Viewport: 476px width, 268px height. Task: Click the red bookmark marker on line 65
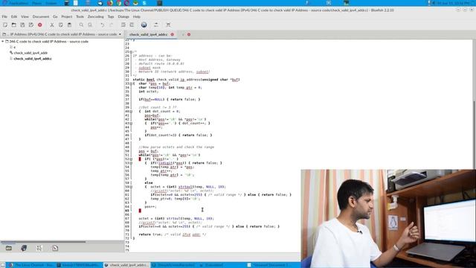coord(140,211)
